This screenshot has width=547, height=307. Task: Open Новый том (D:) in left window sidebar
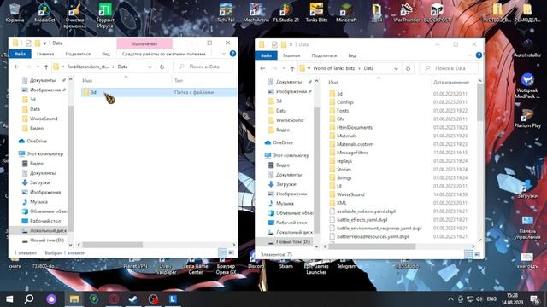tap(47, 240)
